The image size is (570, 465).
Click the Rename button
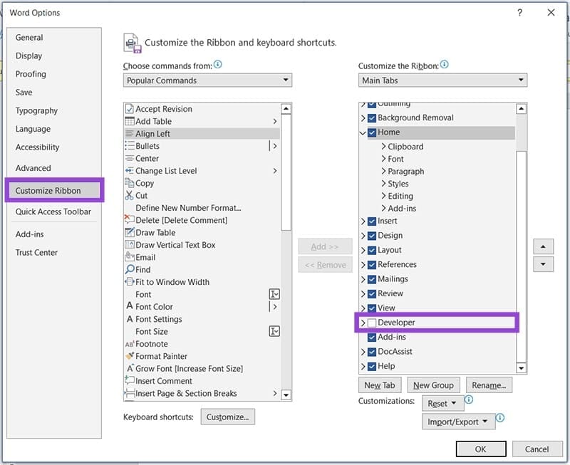[489, 385]
